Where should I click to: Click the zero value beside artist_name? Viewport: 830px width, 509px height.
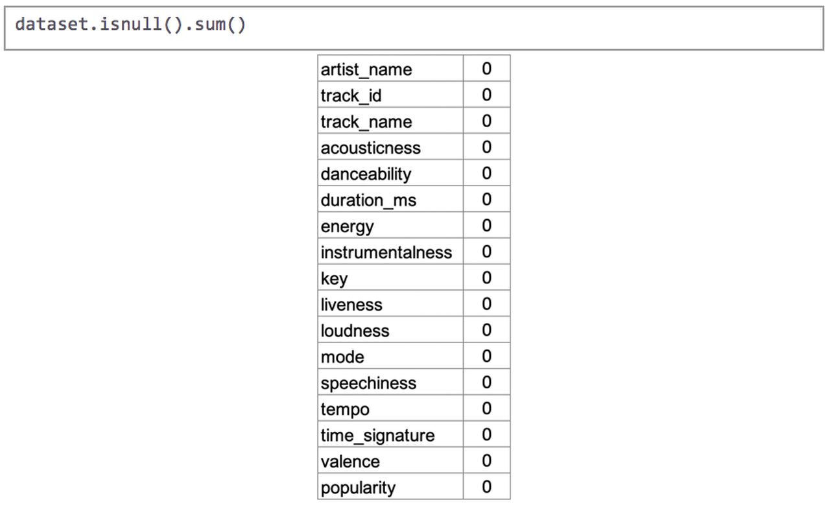[487, 69]
